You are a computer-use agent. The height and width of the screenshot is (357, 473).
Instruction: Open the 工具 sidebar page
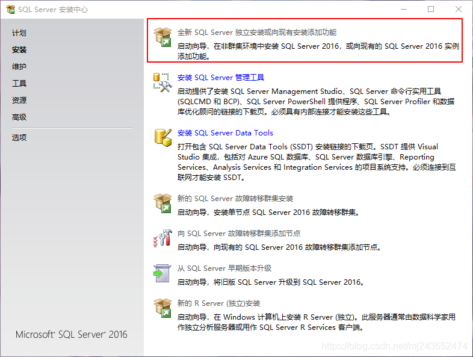(x=19, y=84)
